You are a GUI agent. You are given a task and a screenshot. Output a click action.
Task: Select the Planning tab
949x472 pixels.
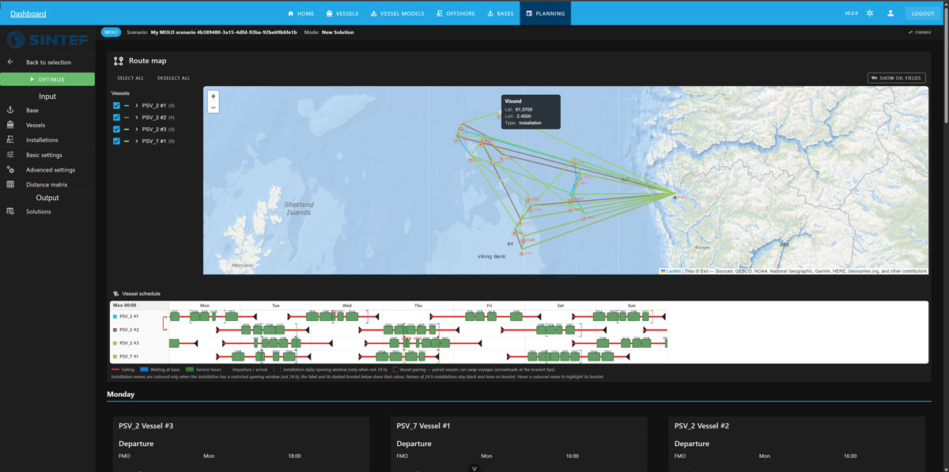[546, 13]
